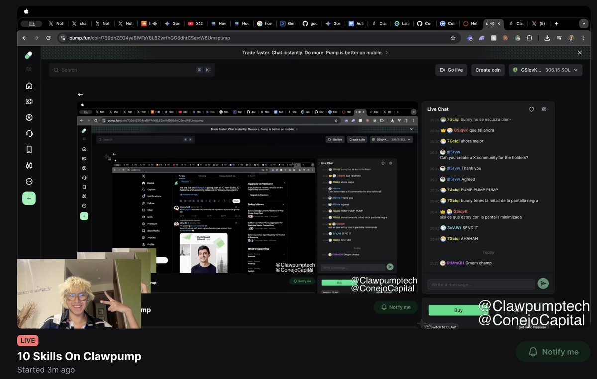Click the Go live button
The height and width of the screenshot is (379, 597).
[x=451, y=70]
